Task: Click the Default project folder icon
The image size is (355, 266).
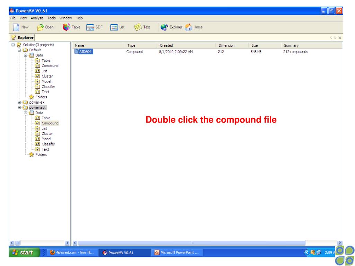Action: coord(25,50)
